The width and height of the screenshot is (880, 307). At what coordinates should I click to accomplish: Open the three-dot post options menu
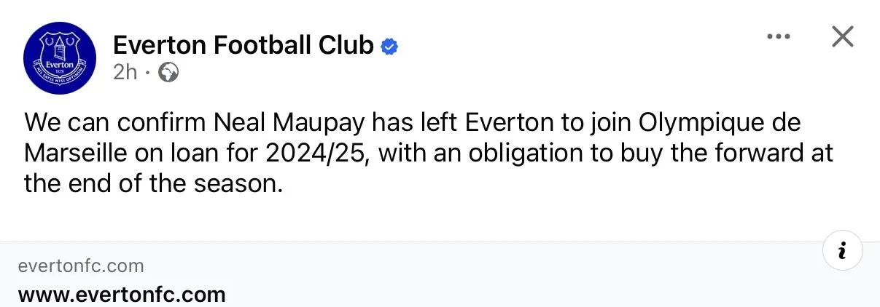click(778, 37)
